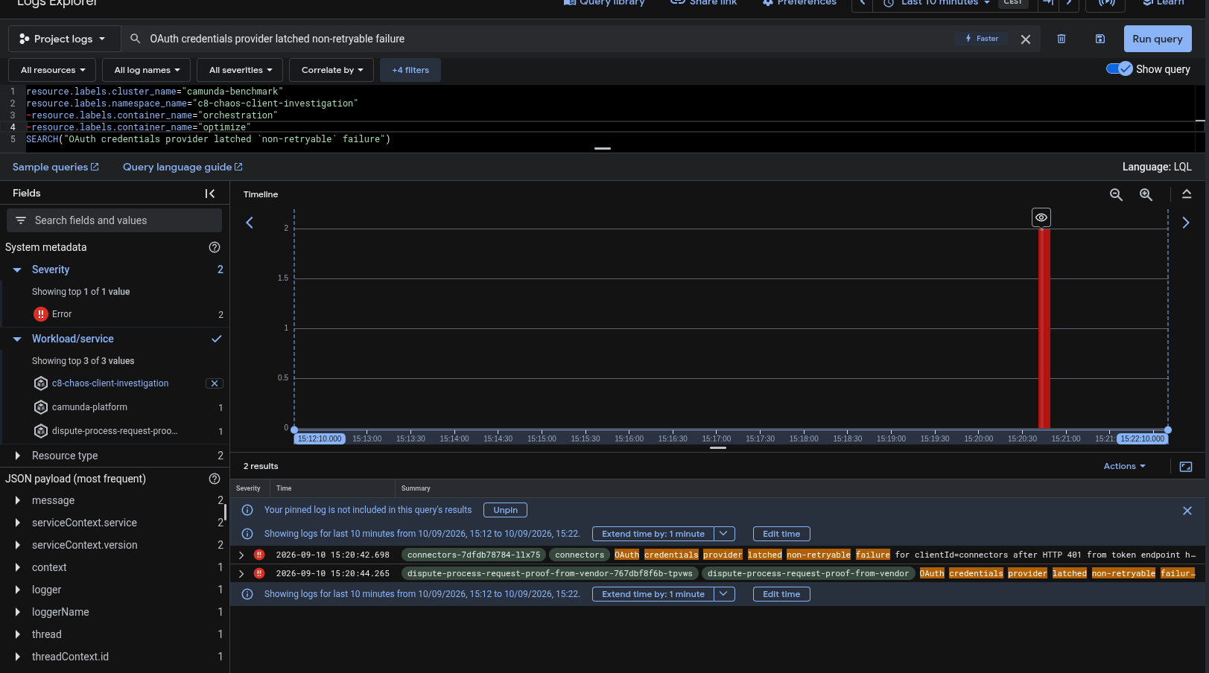Click Share link
The image size is (1209, 673).
[704, 3]
